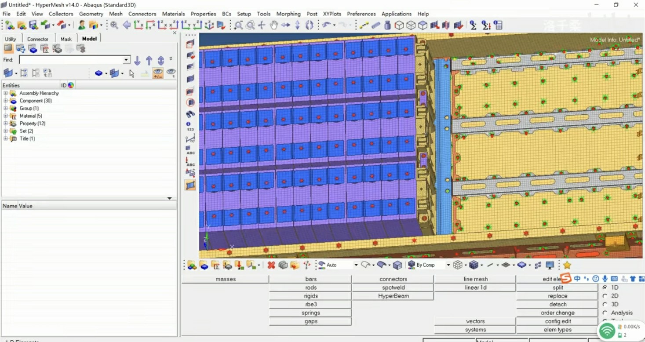The image size is (645, 342).
Task: Click the gold star favorites icon
Action: pyautogui.click(x=567, y=265)
